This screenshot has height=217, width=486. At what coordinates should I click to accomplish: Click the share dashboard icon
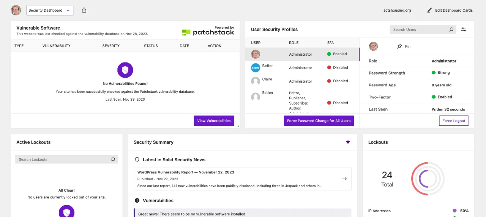84,10
